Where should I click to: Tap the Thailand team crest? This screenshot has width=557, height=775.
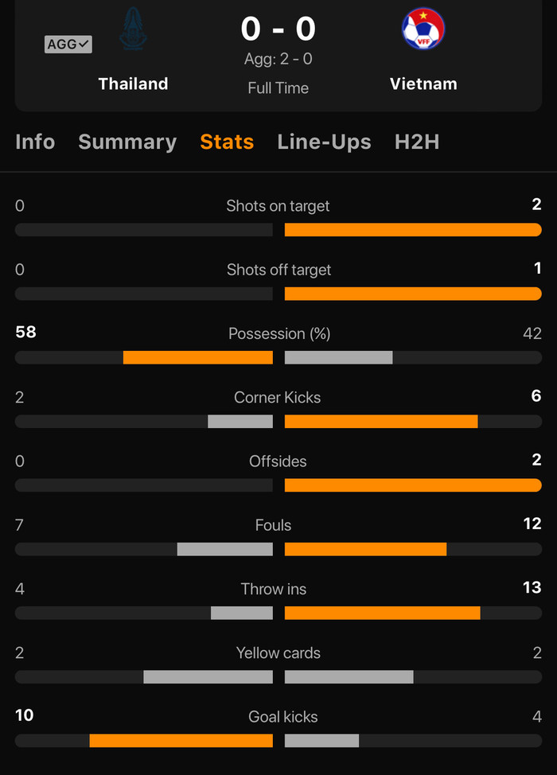tap(132, 30)
